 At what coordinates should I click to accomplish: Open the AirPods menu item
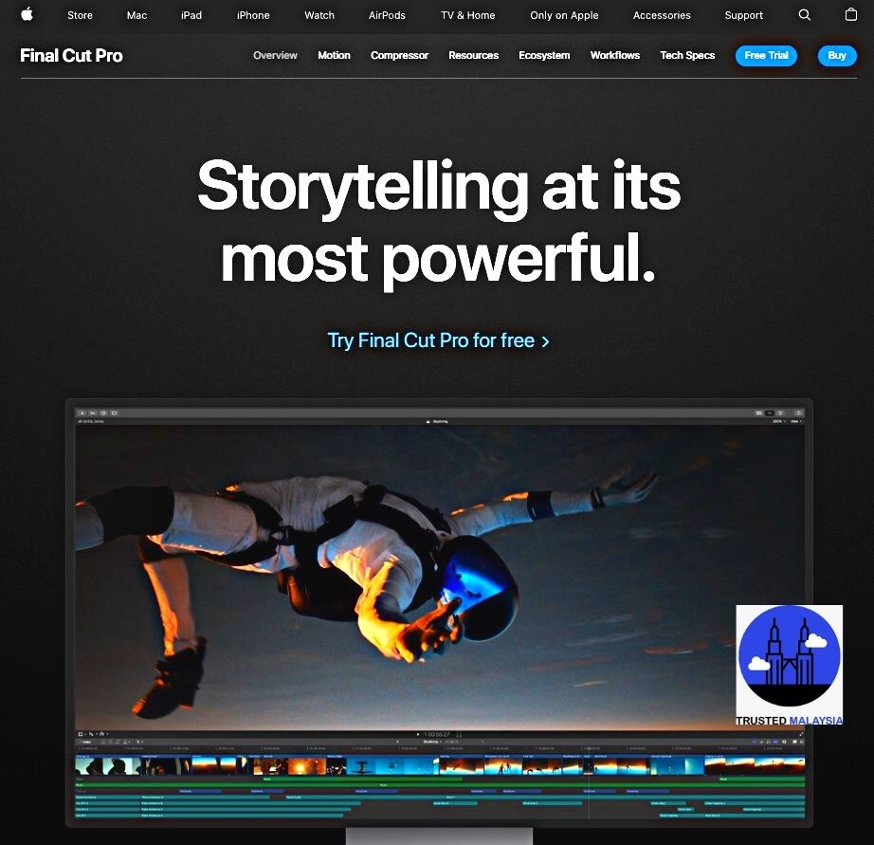tap(387, 15)
